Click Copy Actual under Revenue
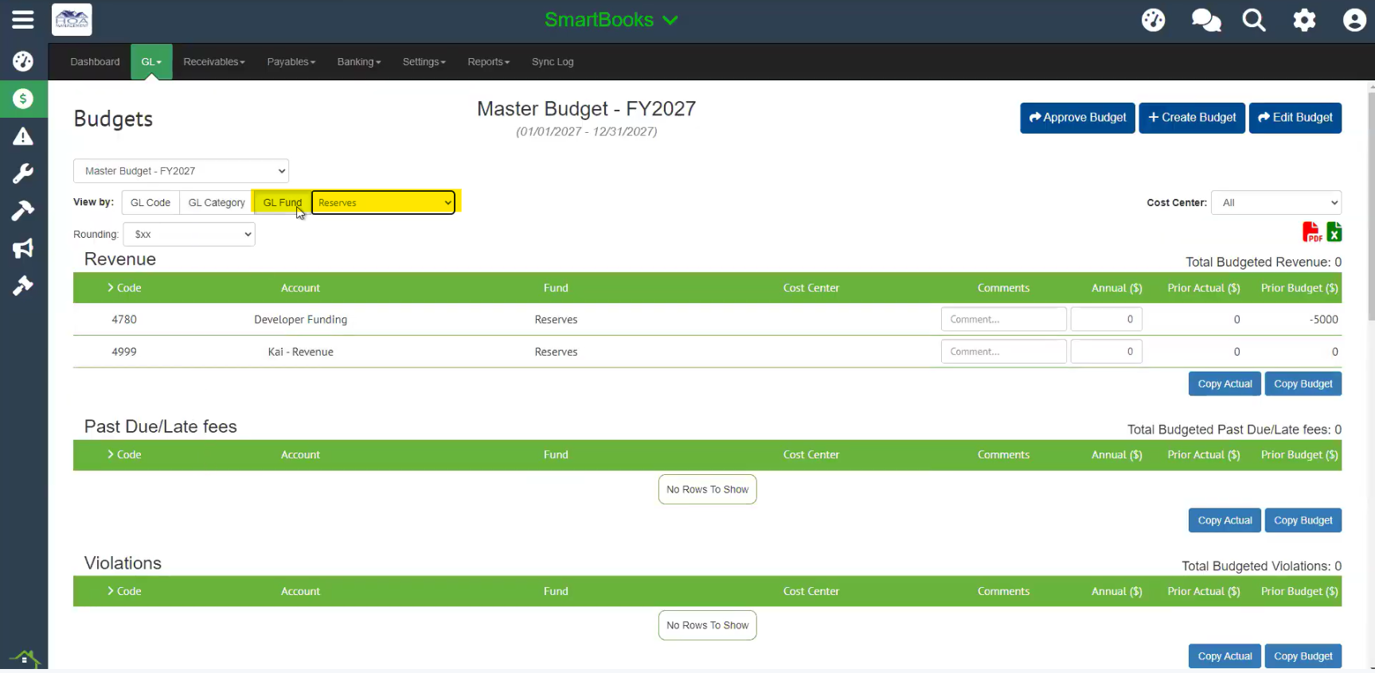Screen dimensions: 1375x673 pyautogui.click(x=1225, y=384)
